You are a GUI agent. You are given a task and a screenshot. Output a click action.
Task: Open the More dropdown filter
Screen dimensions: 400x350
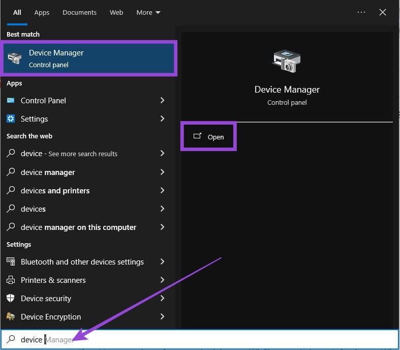[148, 13]
